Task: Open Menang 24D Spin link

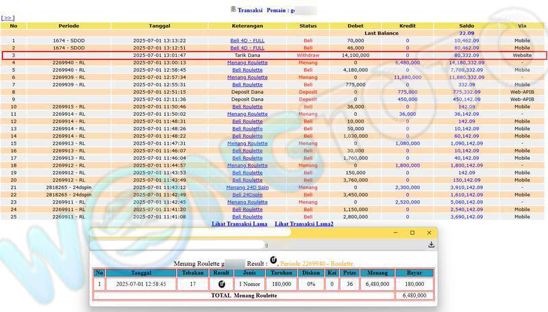Action: point(247,187)
